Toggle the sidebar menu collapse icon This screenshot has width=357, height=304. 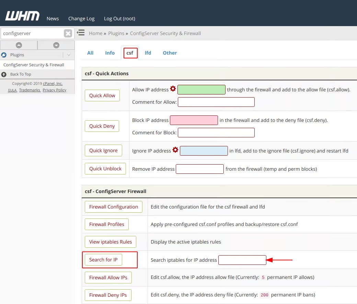pos(81,33)
